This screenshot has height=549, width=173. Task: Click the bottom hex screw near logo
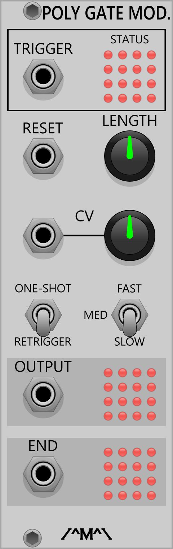[32, 538]
